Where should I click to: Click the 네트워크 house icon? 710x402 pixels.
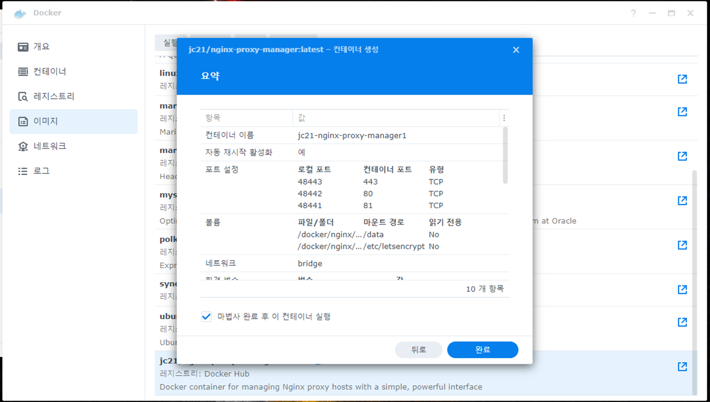23,146
